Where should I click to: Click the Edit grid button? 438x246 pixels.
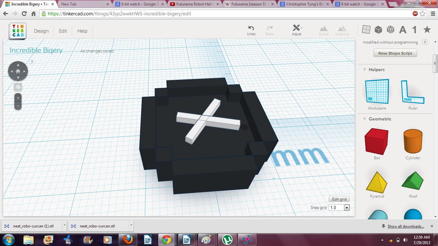[339, 199]
